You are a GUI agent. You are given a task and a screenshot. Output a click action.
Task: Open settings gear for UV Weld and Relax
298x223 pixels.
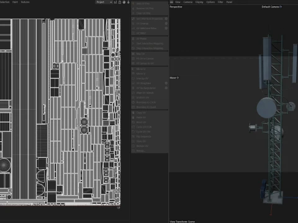(x=166, y=28)
